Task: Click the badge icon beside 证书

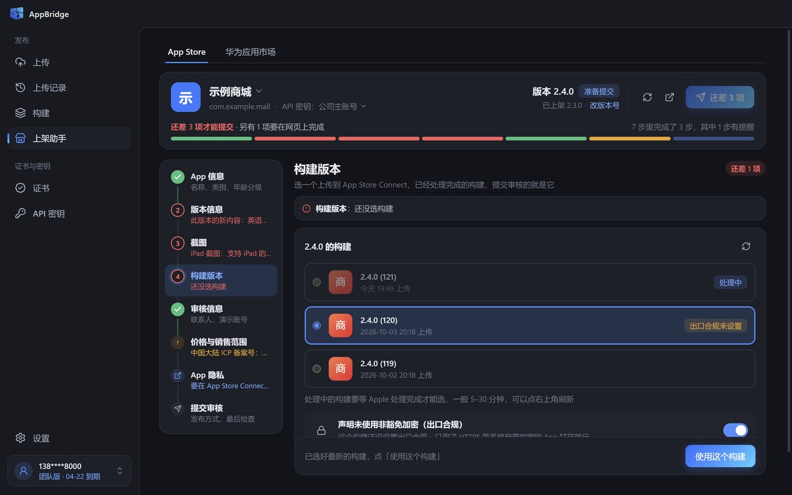Action: coord(20,188)
